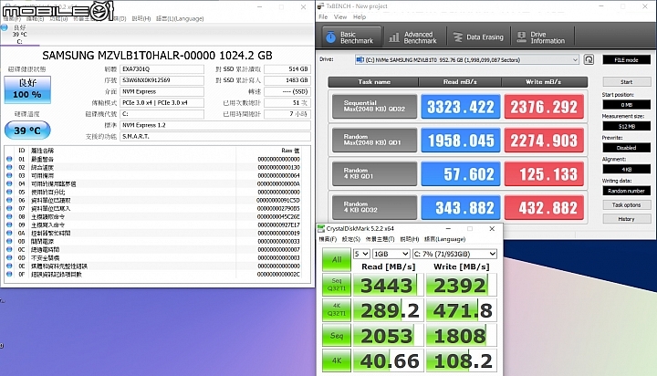Click status circle of attribute ID 0B row
This screenshot has width=657, height=376.
[9, 241]
